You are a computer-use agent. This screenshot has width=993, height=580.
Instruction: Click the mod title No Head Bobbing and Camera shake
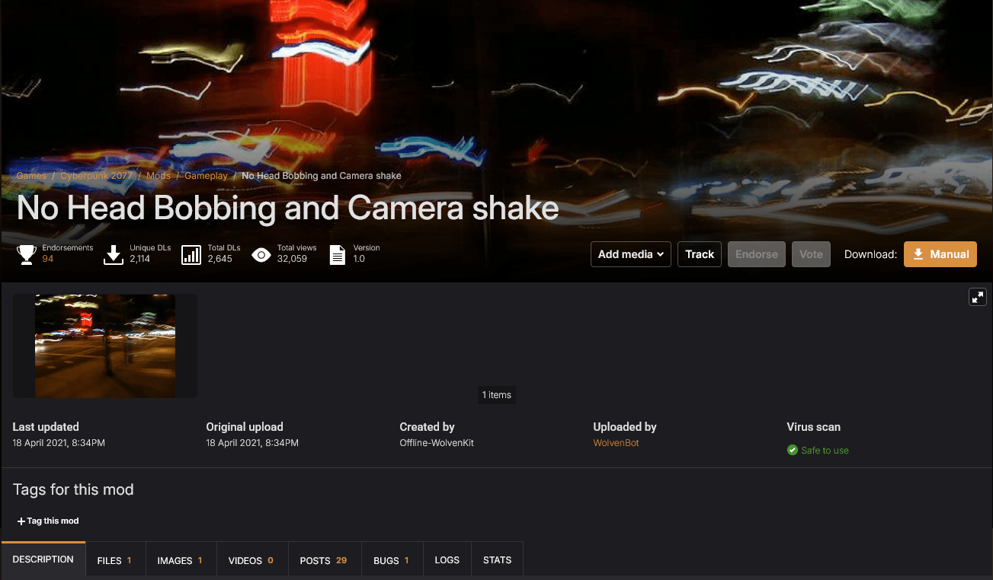pyautogui.click(x=288, y=209)
